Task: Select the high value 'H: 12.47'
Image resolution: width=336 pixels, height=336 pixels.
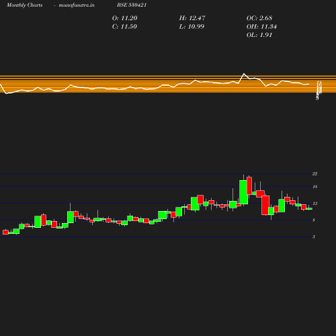Action: click(192, 18)
